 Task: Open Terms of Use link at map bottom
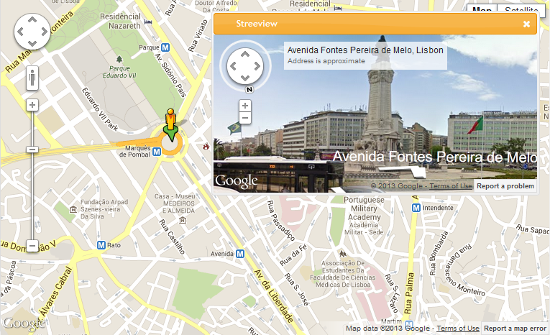coord(458,329)
